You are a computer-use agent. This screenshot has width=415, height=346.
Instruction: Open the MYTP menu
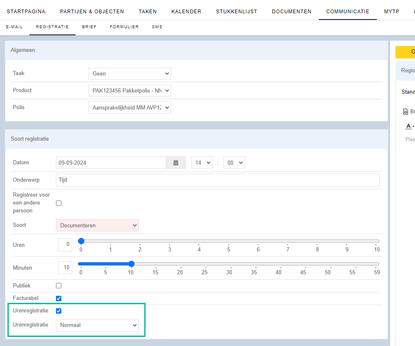click(x=392, y=11)
